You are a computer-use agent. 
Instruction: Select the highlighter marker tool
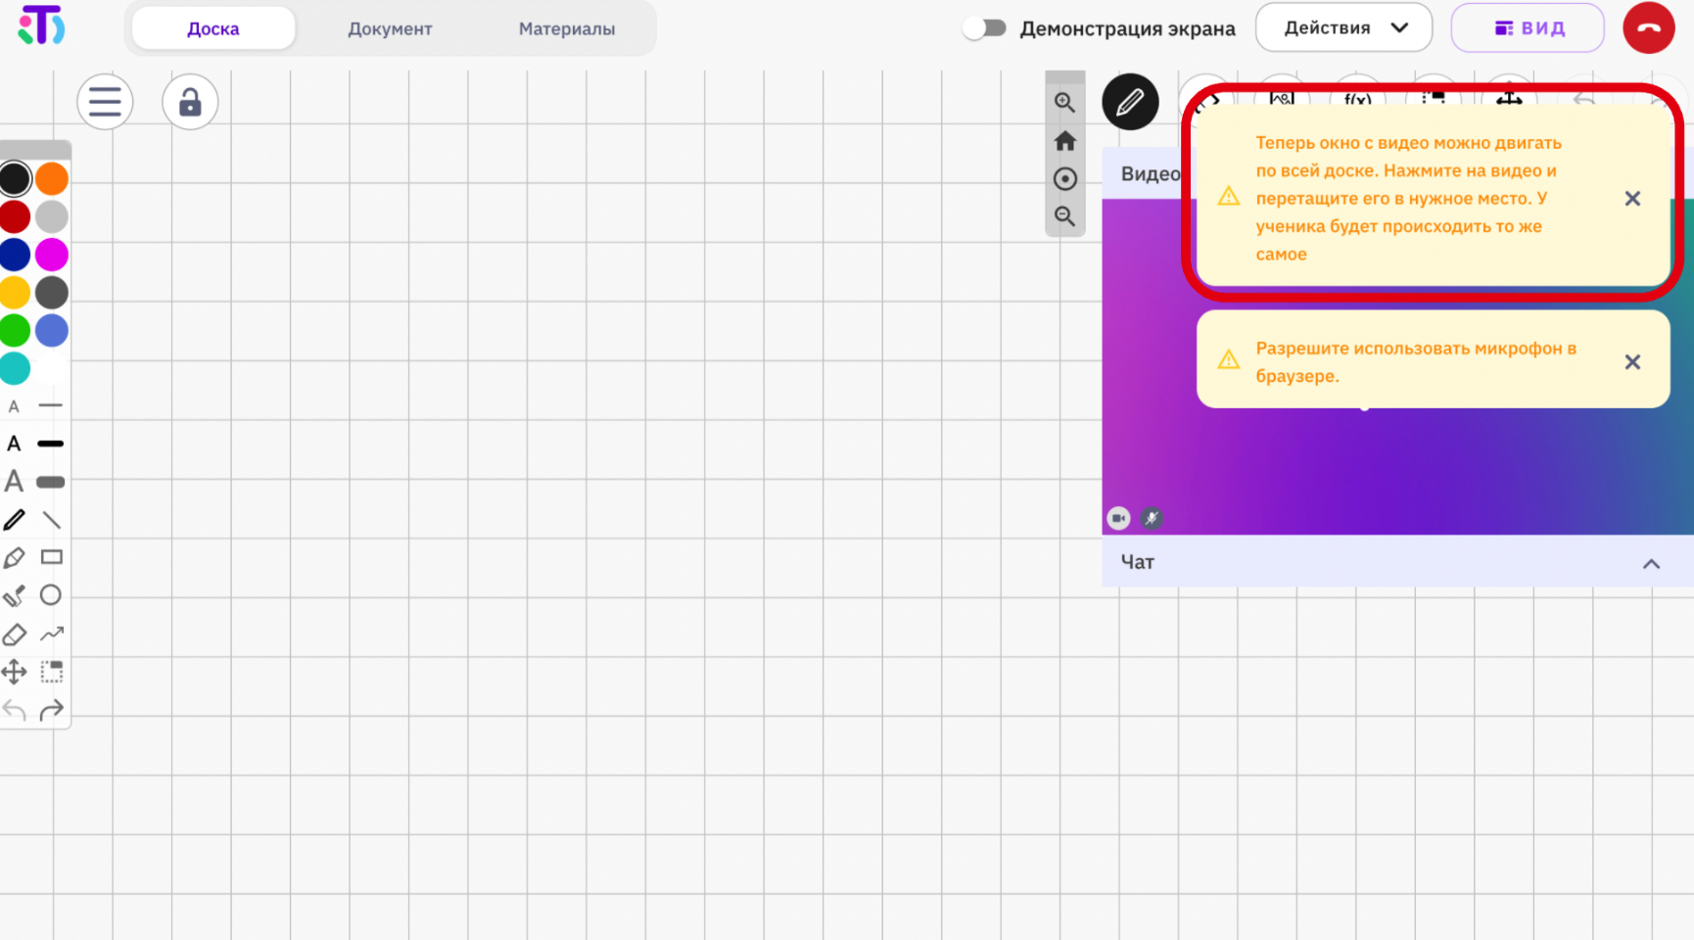pyautogui.click(x=15, y=557)
